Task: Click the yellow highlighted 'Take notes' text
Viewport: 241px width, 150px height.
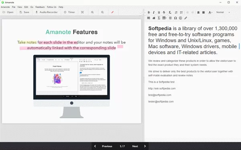Action: 27,42
